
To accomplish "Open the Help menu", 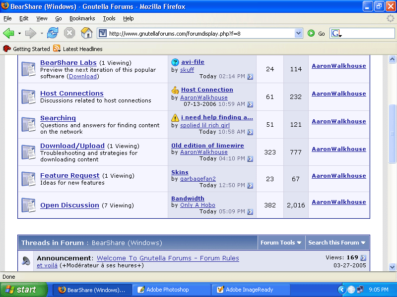I will (129, 18).
